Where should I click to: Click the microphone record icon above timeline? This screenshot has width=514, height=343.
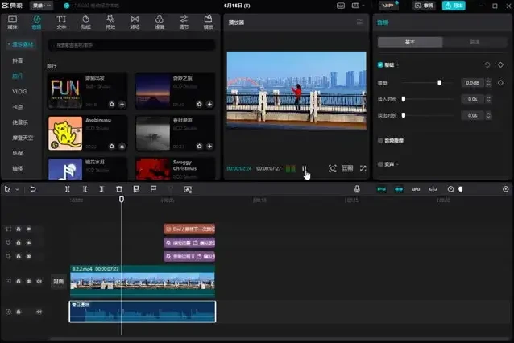(x=357, y=189)
